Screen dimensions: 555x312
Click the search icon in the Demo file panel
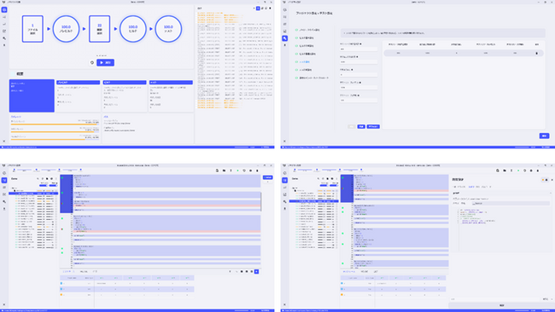(x=38, y=179)
